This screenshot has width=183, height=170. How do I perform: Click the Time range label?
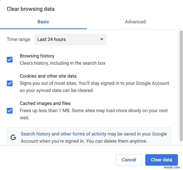point(18,39)
